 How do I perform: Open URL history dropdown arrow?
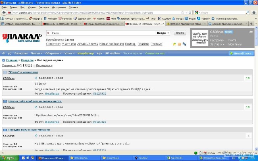tap(186, 12)
